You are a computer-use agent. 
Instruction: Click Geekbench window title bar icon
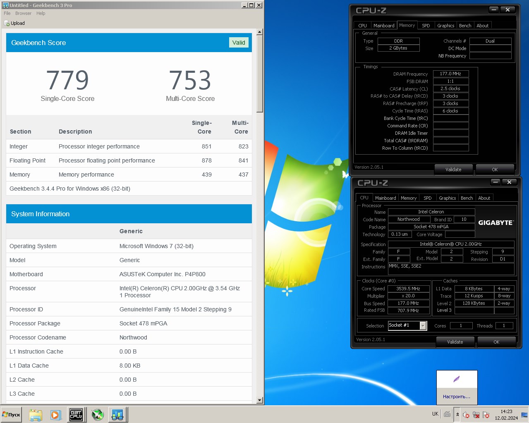(x=5, y=5)
